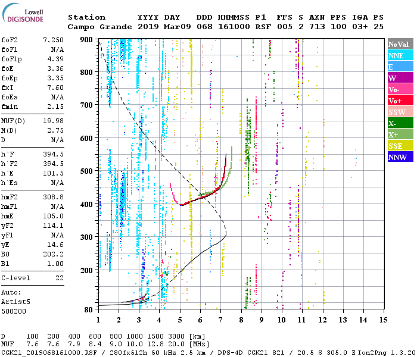Screen dimensions: 417x357
Task: Click the 1 MHz frequency axis label
Action: (98, 320)
